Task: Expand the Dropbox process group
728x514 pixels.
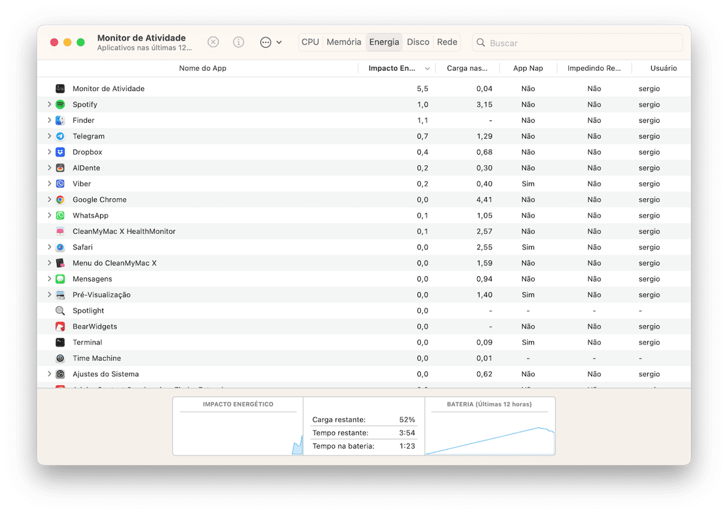Action: click(x=49, y=152)
